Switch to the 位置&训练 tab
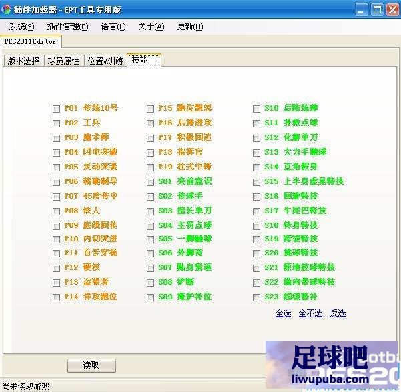Image resolution: width=401 pixels, height=392 pixels. (105, 61)
